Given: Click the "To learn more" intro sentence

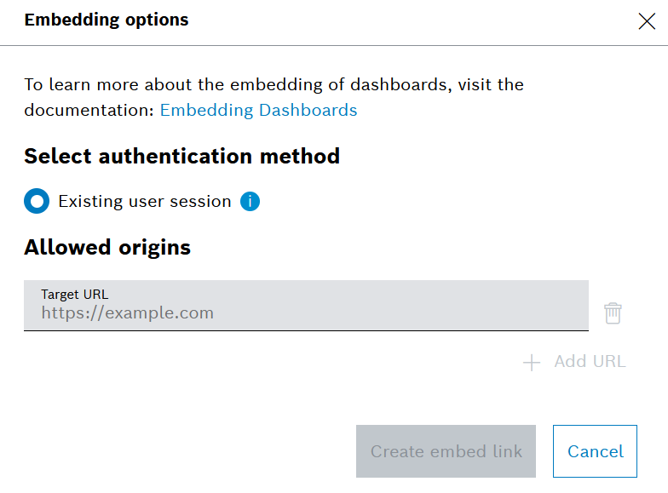Looking at the screenshot, I should click(273, 84).
